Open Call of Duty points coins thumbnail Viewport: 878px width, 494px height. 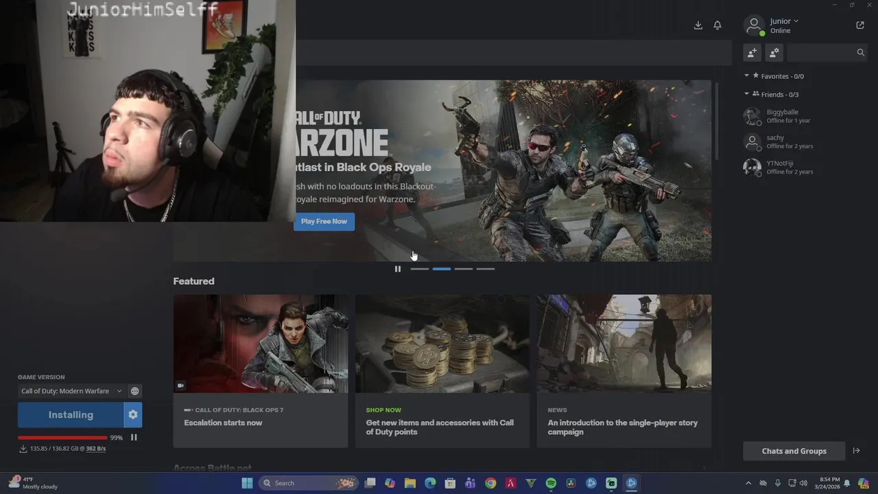pyautogui.click(x=442, y=344)
